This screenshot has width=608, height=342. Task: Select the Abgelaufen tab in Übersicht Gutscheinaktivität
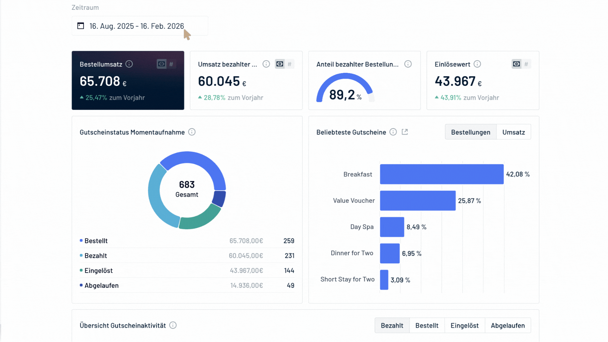click(x=508, y=325)
